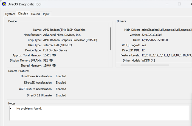The width and height of the screenshot is (192, 126).
Task: Click 'Advanced Micro Devices, Inc.' manufacturer value
Action: 62,35
